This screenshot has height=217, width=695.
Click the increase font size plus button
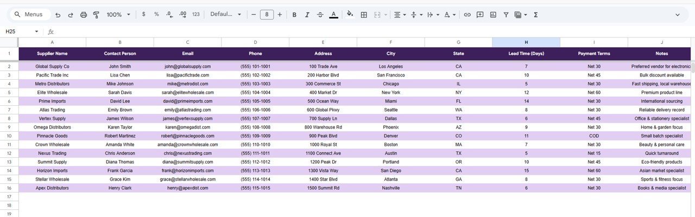(x=280, y=15)
